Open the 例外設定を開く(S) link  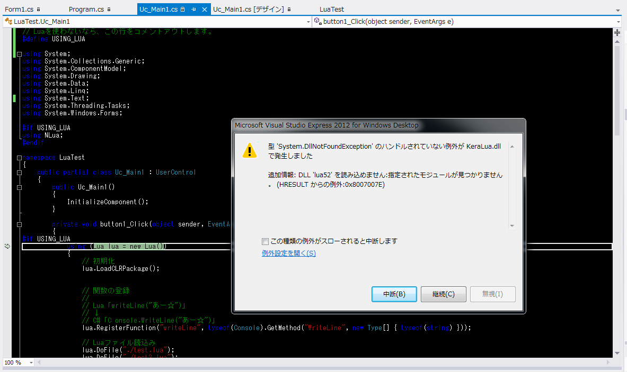(289, 253)
